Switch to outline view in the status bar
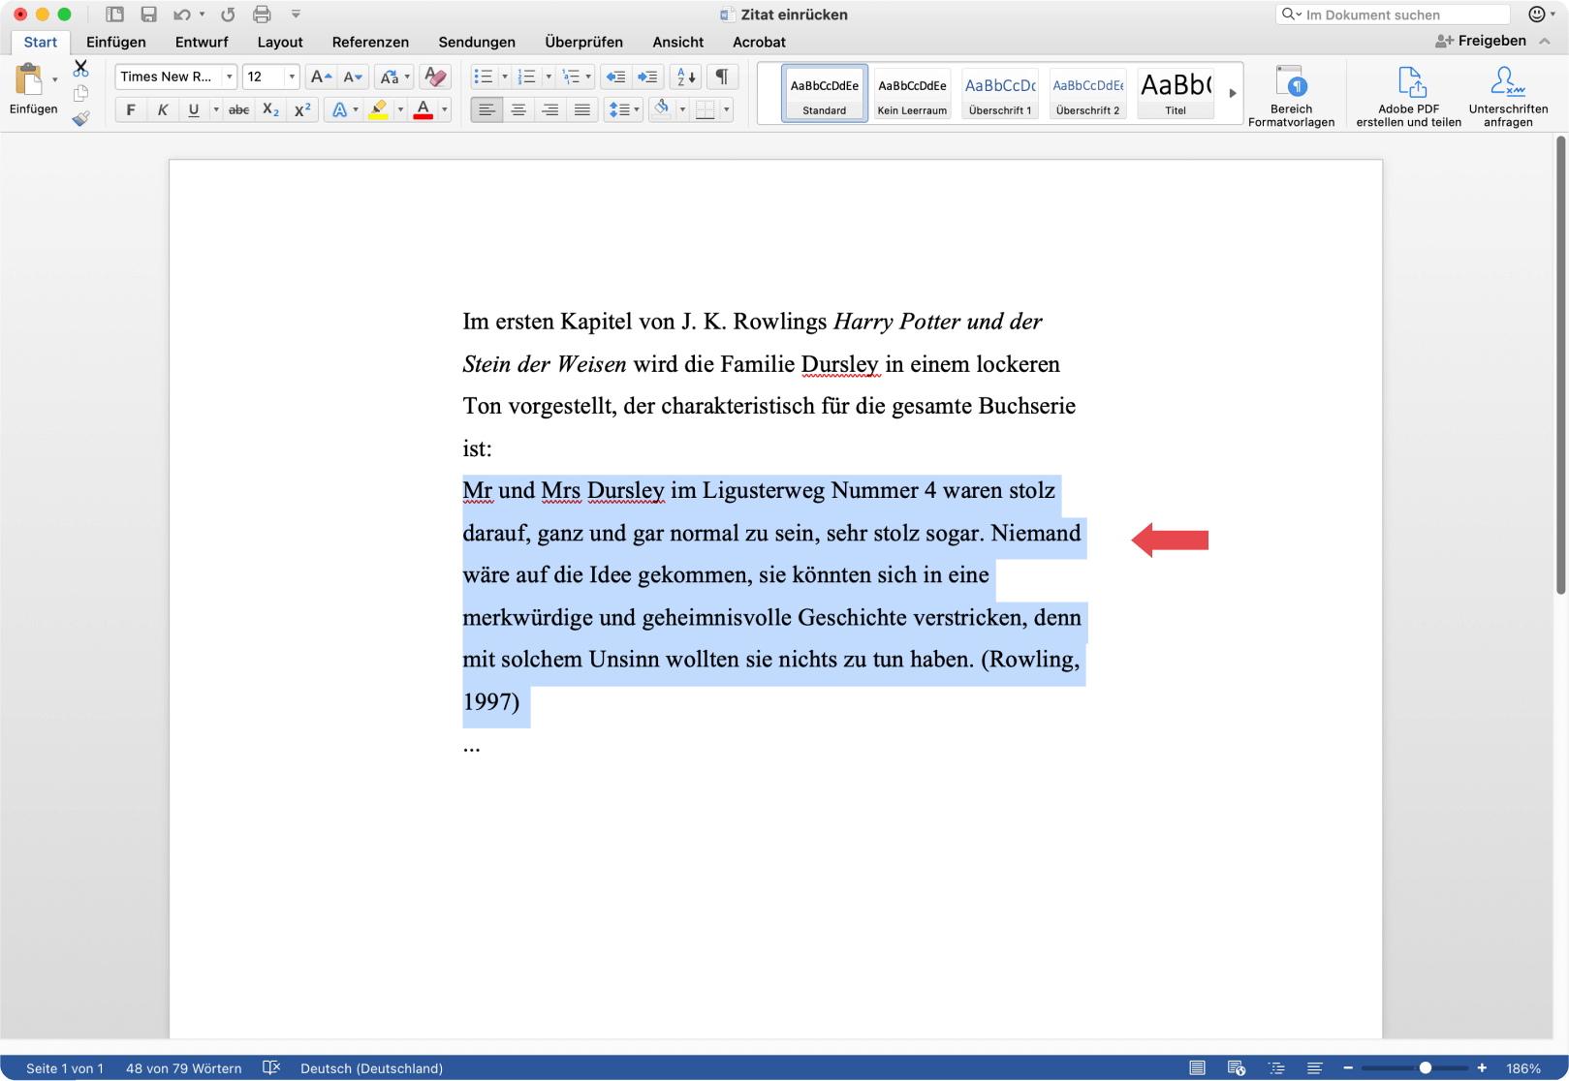This screenshot has height=1081, width=1569. [x=1276, y=1067]
